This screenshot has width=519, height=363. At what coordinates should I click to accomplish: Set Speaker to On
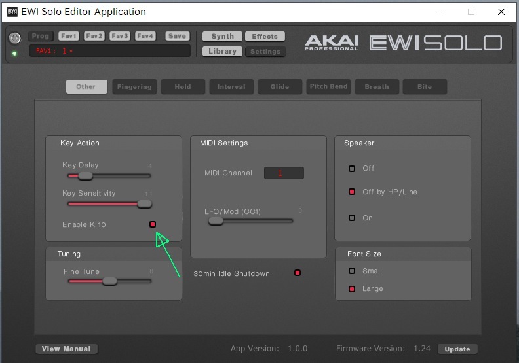pos(352,218)
